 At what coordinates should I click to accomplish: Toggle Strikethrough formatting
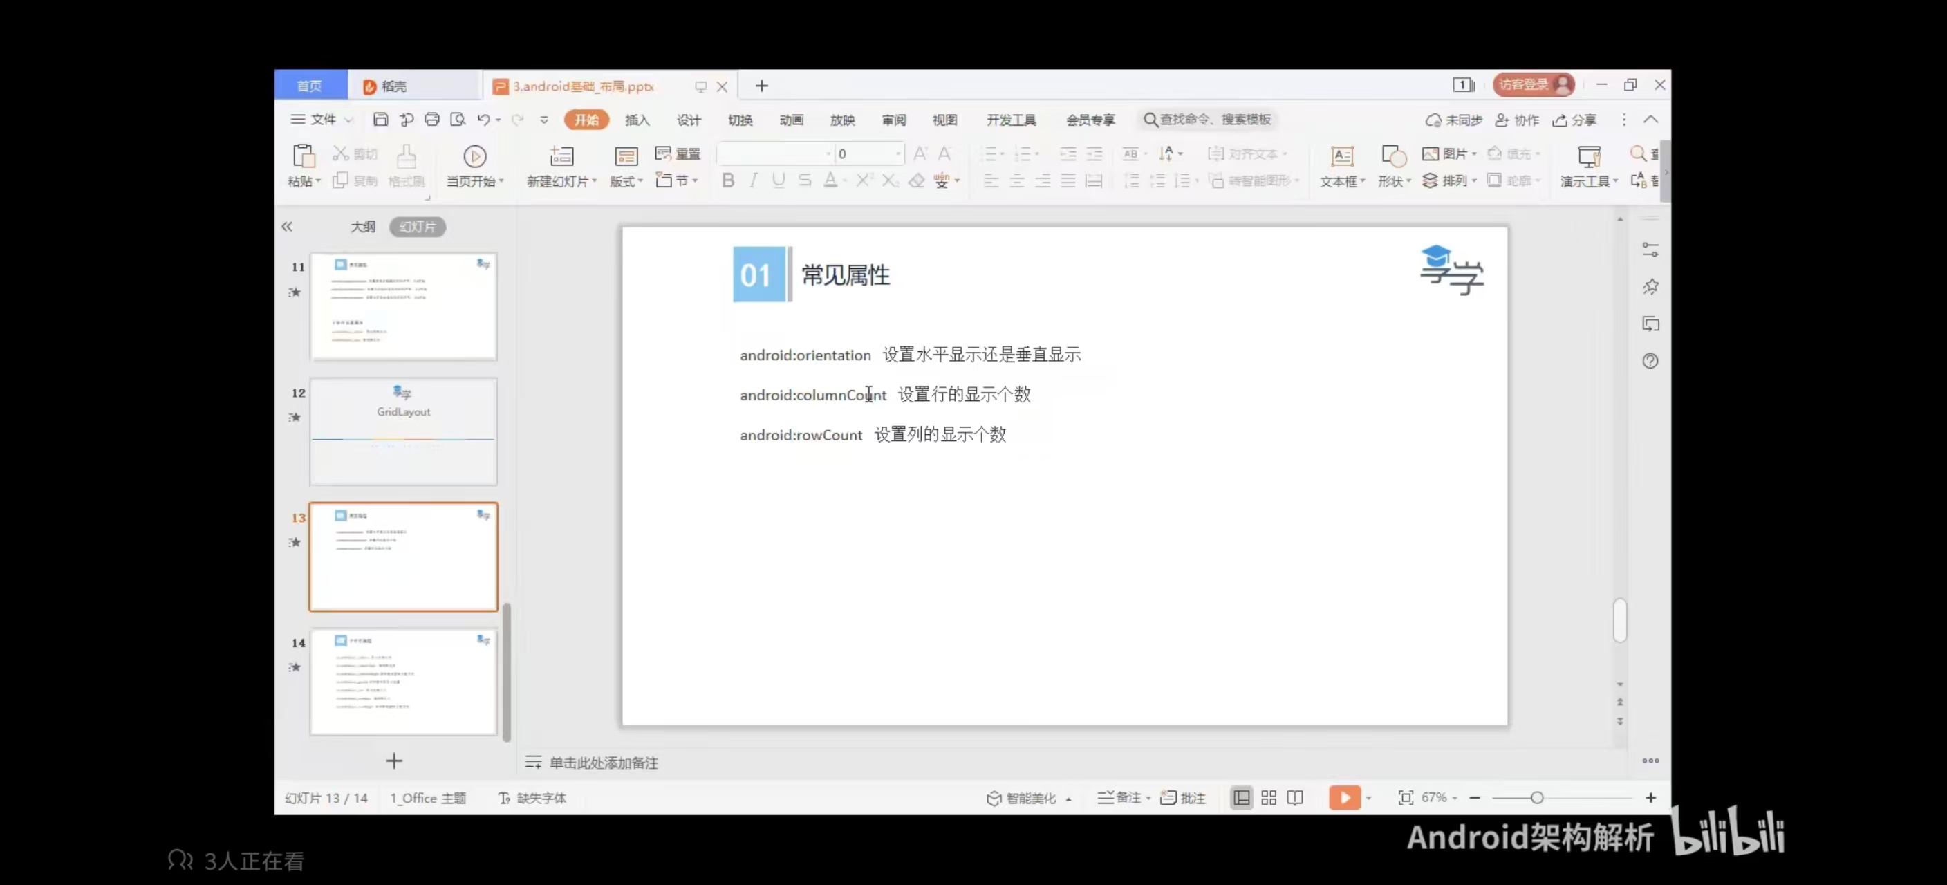click(x=804, y=180)
